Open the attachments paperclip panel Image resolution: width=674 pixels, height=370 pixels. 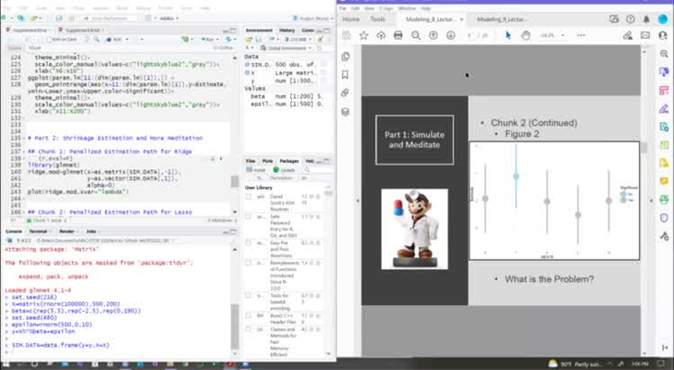[345, 92]
